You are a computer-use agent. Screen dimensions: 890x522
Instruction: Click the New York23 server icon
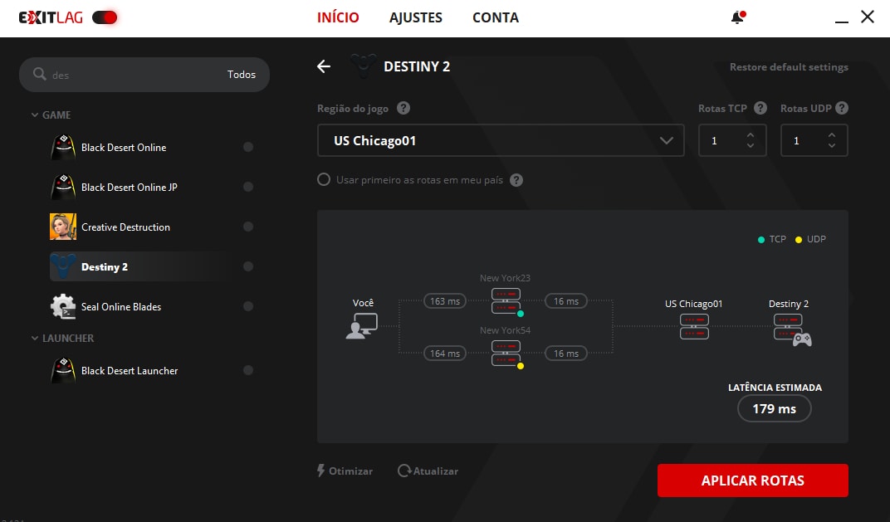(x=506, y=300)
